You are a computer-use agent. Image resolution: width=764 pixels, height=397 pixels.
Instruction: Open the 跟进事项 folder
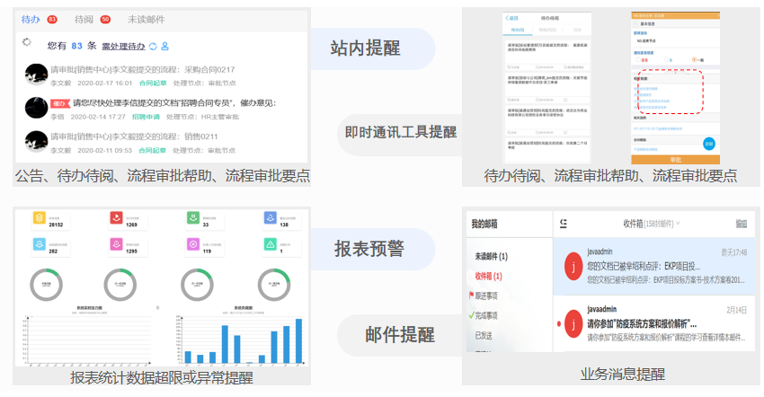click(x=486, y=296)
